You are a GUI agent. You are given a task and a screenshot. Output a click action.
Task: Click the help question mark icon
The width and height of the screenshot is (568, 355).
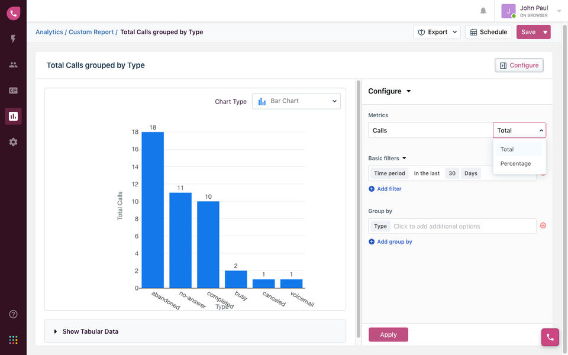13,314
